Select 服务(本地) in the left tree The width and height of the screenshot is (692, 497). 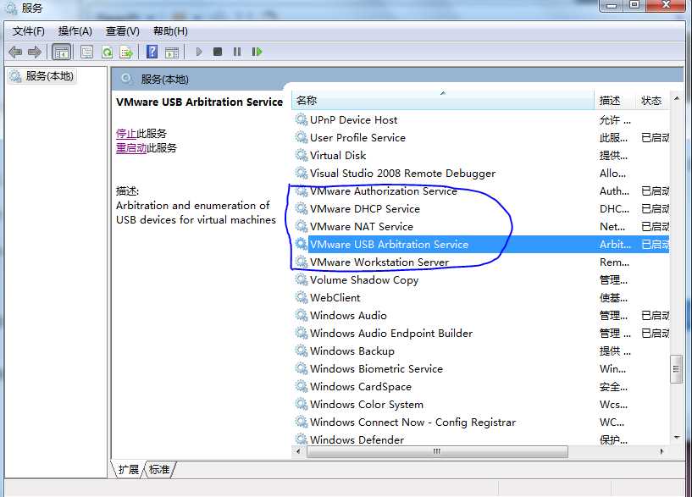[43, 76]
